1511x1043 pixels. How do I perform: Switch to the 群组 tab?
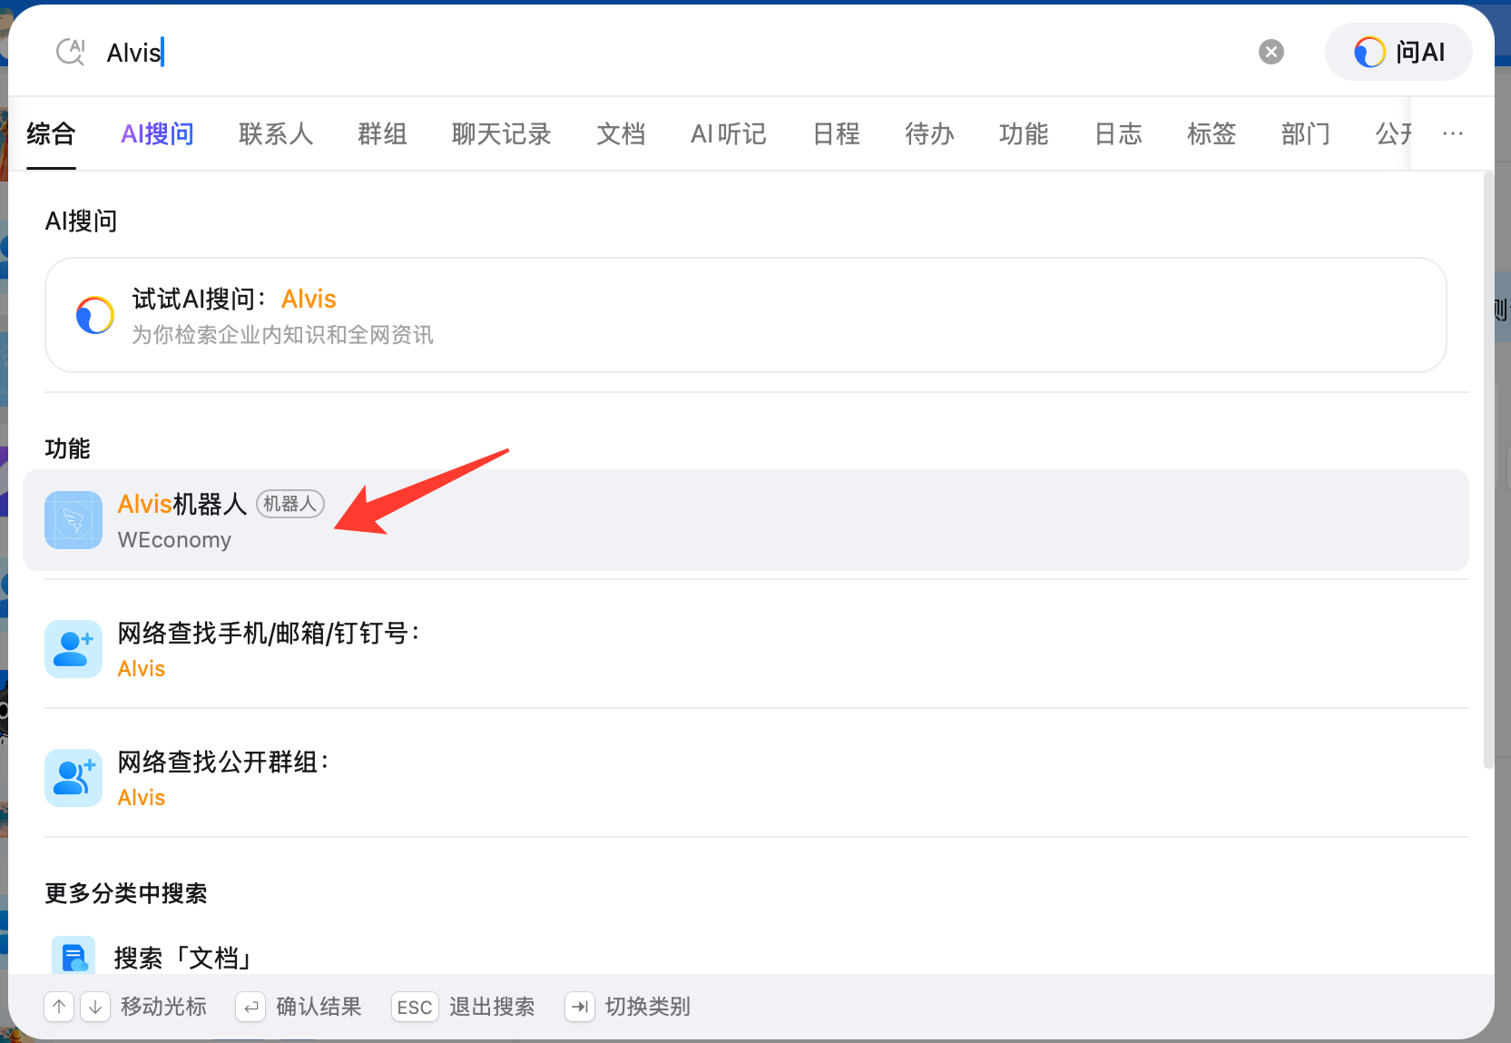(x=382, y=134)
